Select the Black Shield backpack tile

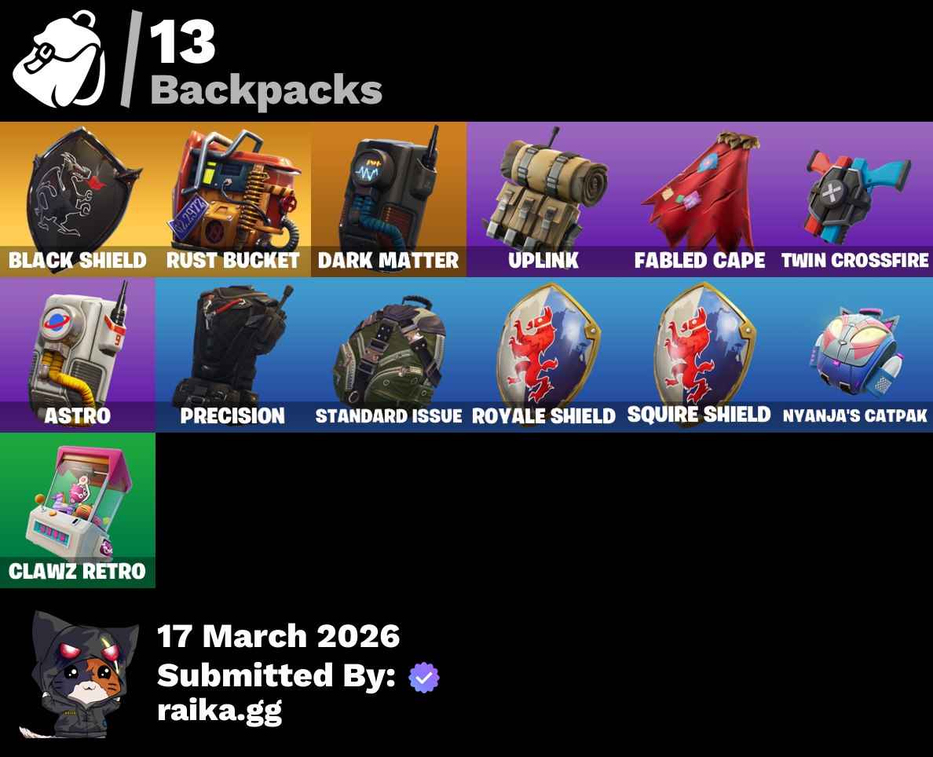coord(77,199)
